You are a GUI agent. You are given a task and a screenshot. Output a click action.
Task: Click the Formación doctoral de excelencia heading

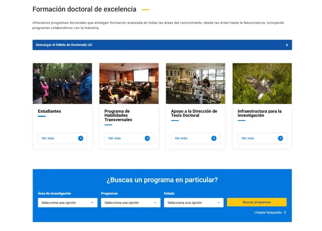pos(85,9)
